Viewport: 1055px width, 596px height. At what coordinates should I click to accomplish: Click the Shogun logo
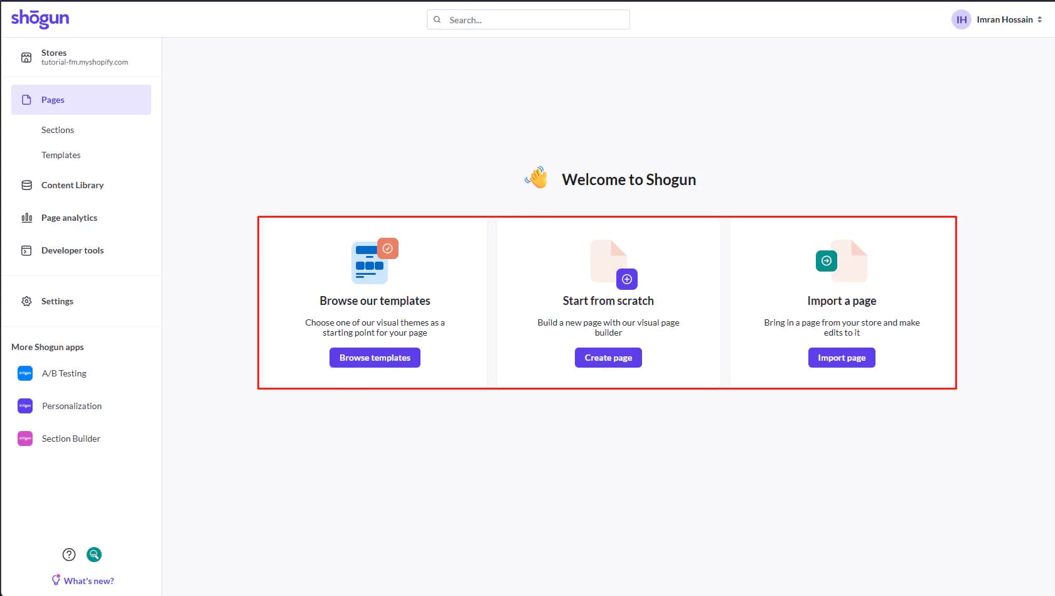click(x=40, y=19)
